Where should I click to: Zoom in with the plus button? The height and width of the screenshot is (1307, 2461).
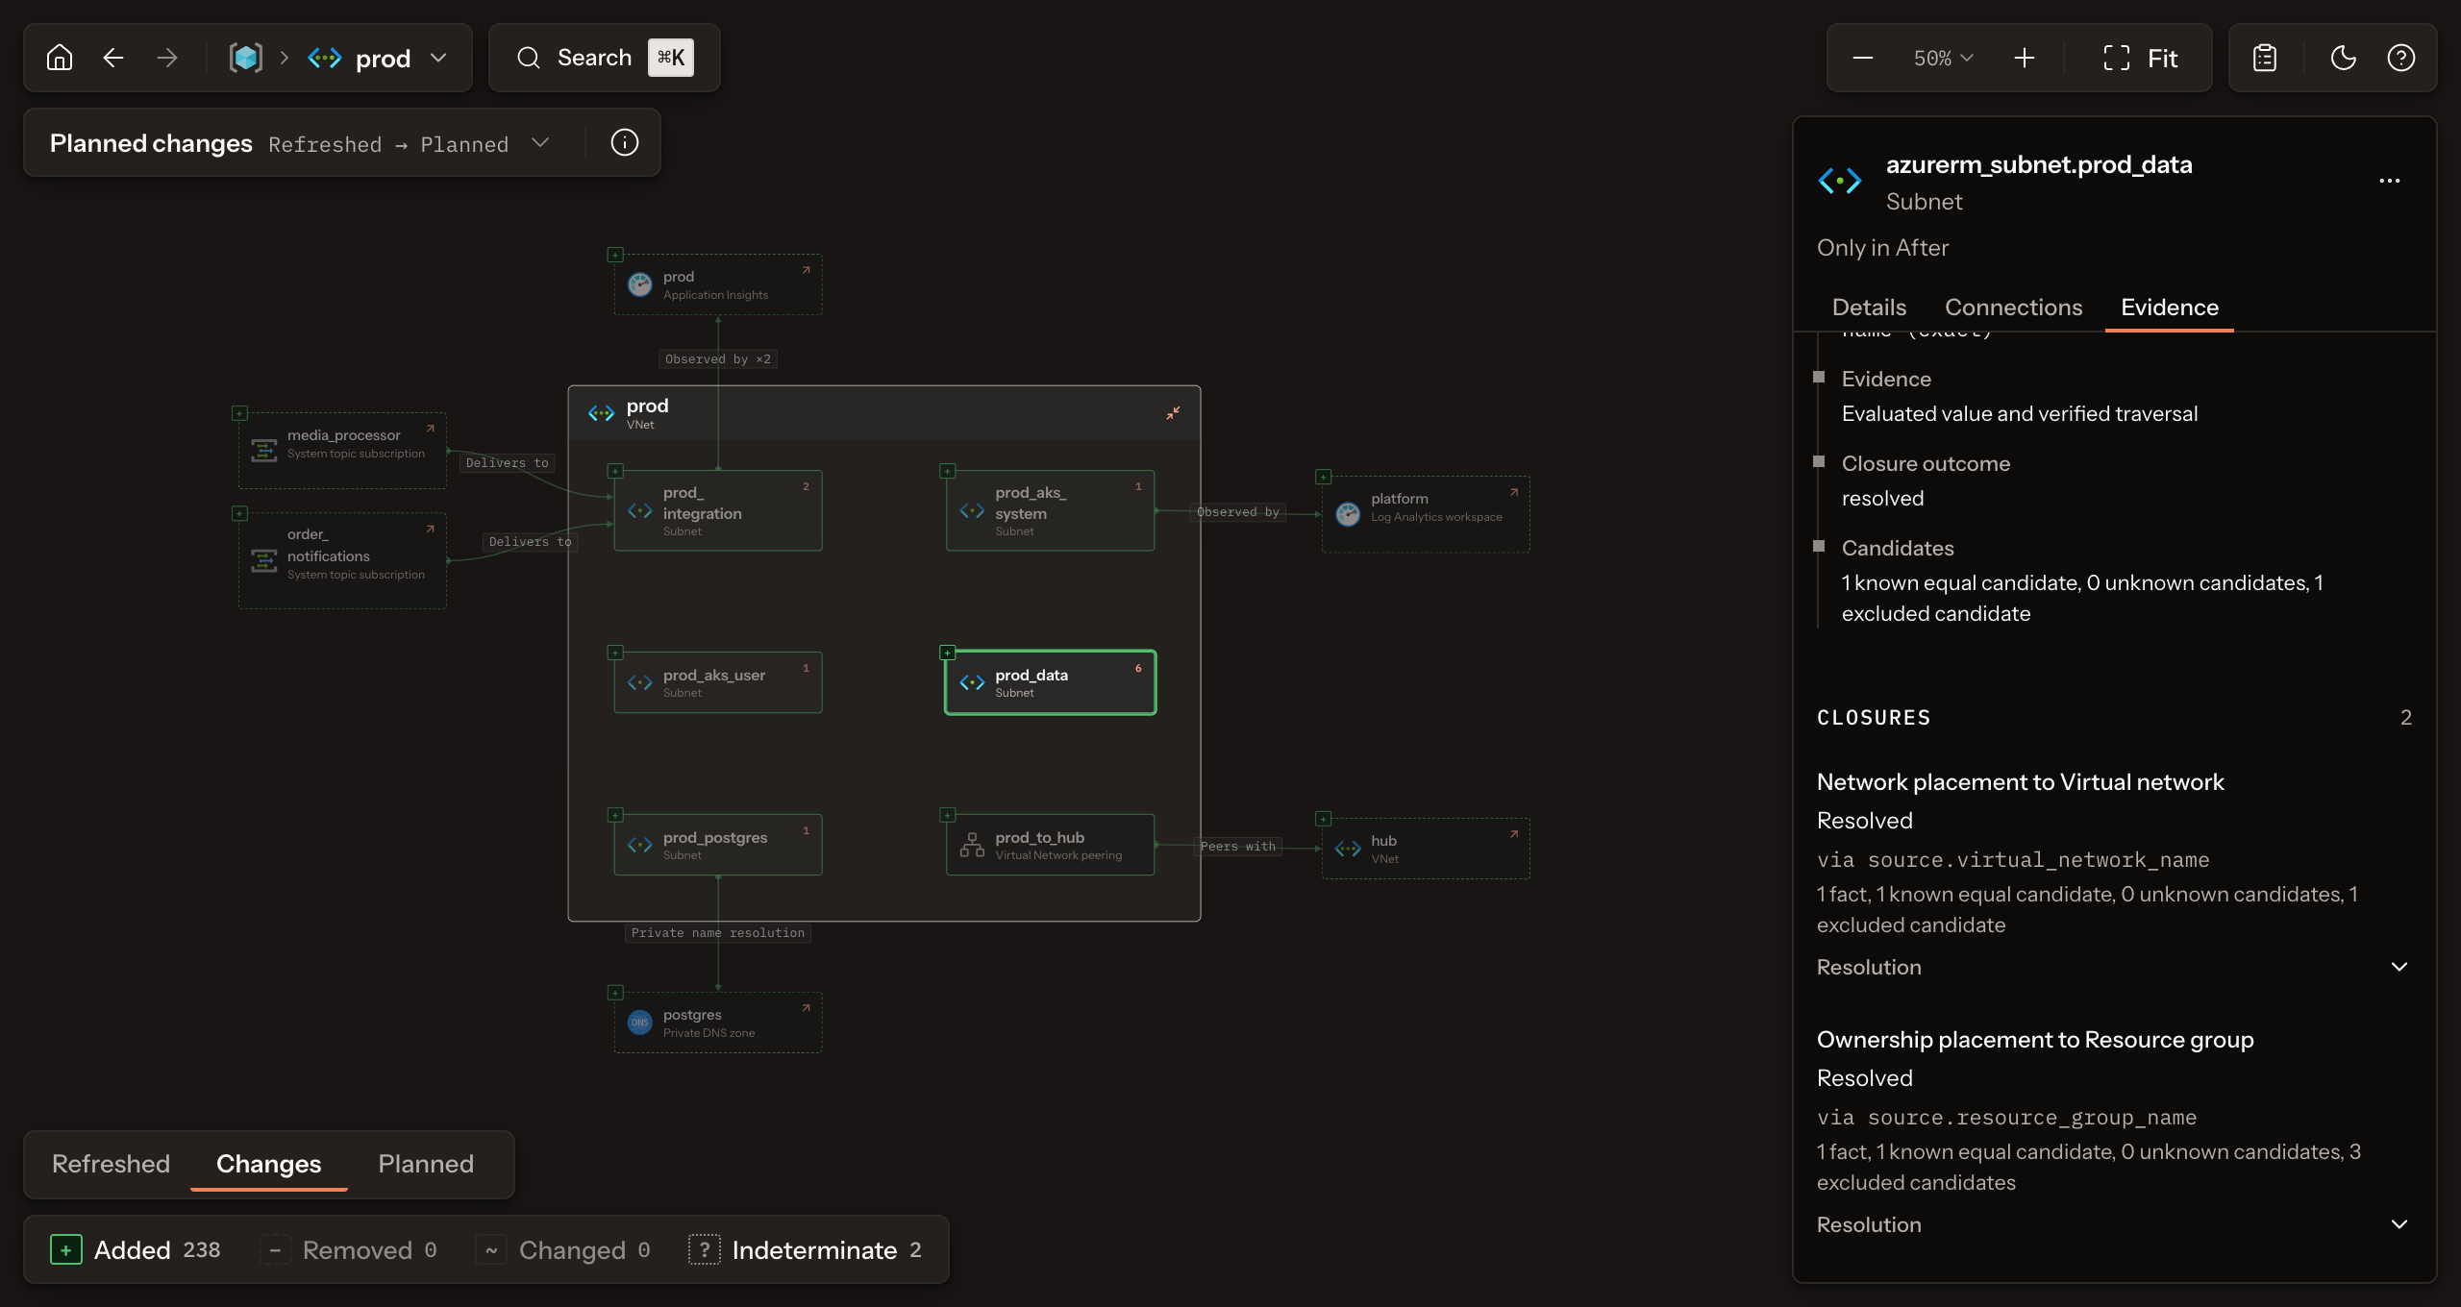coord(2025,58)
